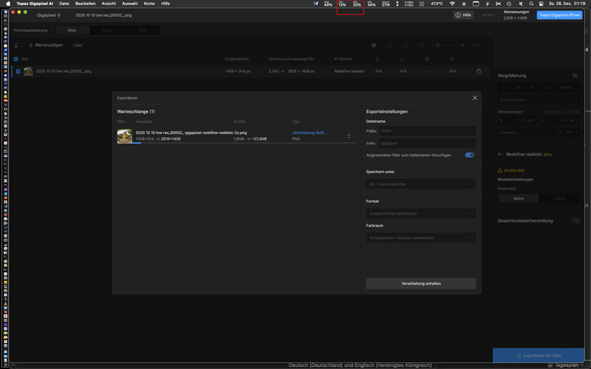Uncheck the checkbox for 2025 10 10 low res image
The width and height of the screenshot is (591, 369).
[x=18, y=71]
